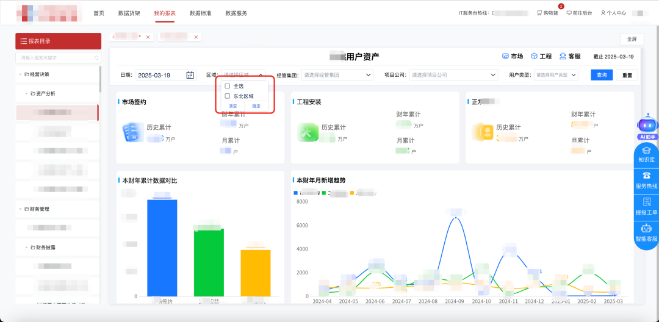Collapse the 资产分析 tree node arrow
Image resolution: width=659 pixels, height=322 pixels.
click(x=26, y=94)
